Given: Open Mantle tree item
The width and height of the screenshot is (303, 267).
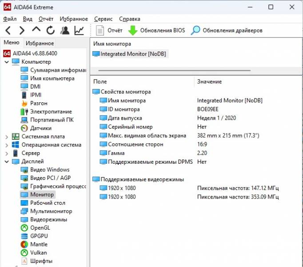Looking at the screenshot, I should (x=34, y=244).
